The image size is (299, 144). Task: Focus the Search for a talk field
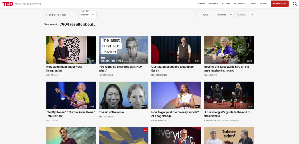click(61, 14)
